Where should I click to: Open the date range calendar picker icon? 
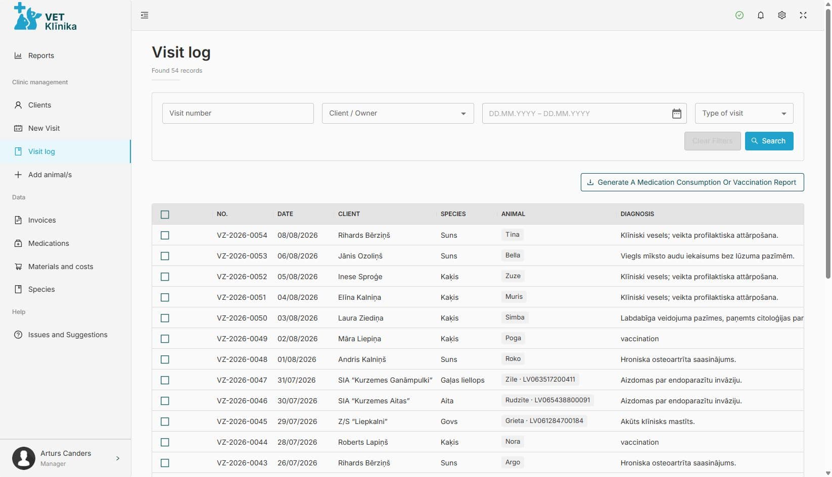(x=677, y=114)
